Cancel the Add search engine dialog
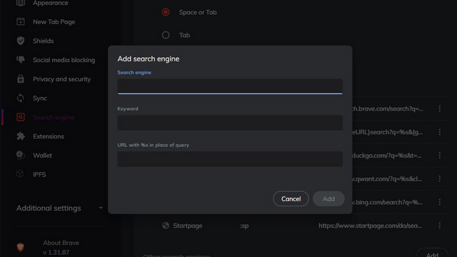This screenshot has height=257, width=457. 291,198
